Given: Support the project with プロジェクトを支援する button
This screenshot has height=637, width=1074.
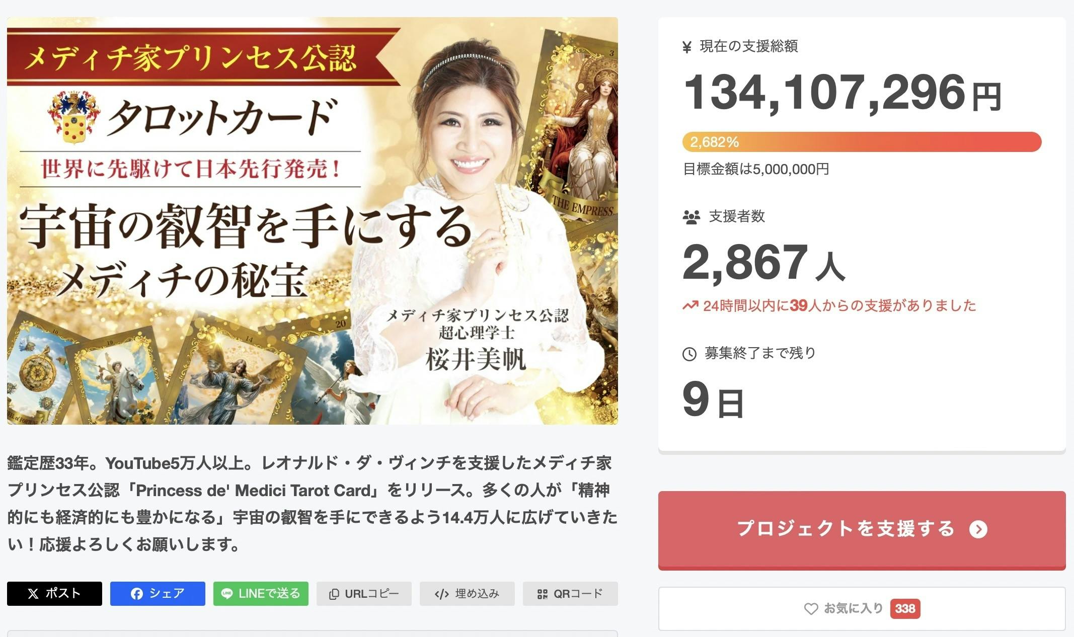Looking at the screenshot, I should pyautogui.click(x=862, y=530).
